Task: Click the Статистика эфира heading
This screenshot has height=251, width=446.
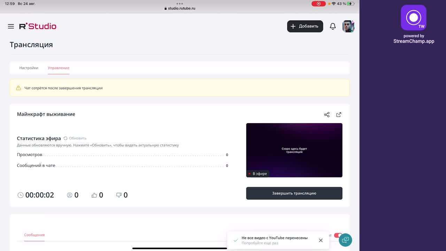Action: [x=39, y=138]
